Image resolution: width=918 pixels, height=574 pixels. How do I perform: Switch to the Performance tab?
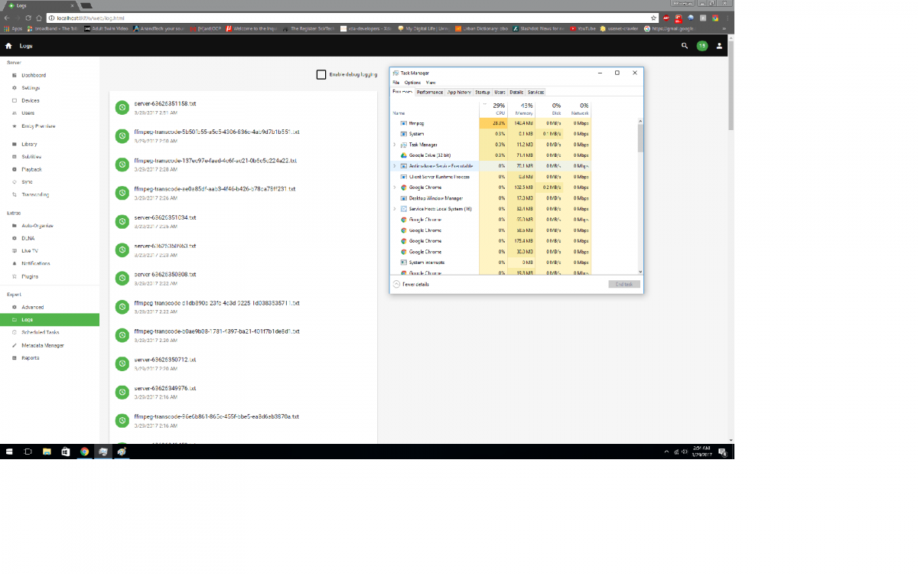point(430,92)
